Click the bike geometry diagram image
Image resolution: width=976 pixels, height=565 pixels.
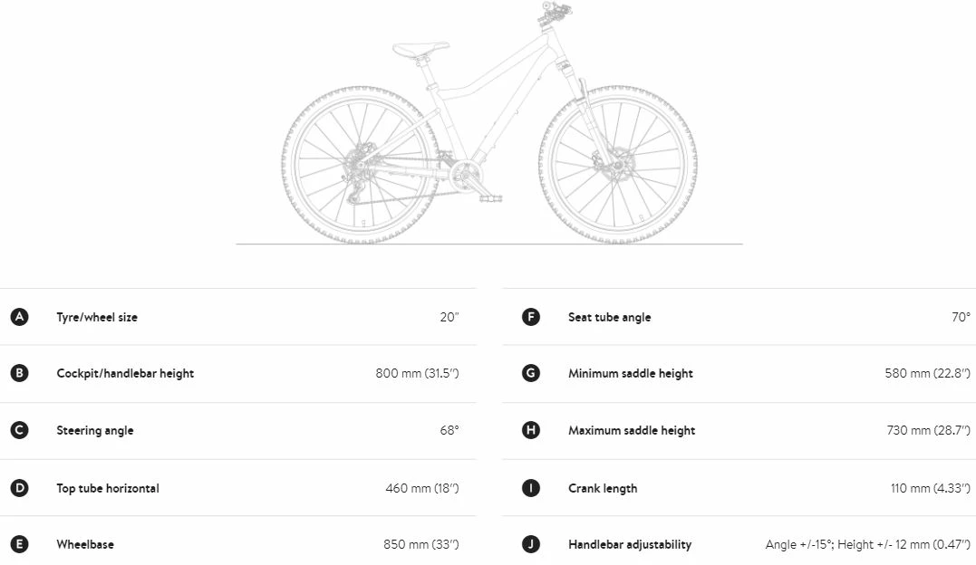click(489, 127)
